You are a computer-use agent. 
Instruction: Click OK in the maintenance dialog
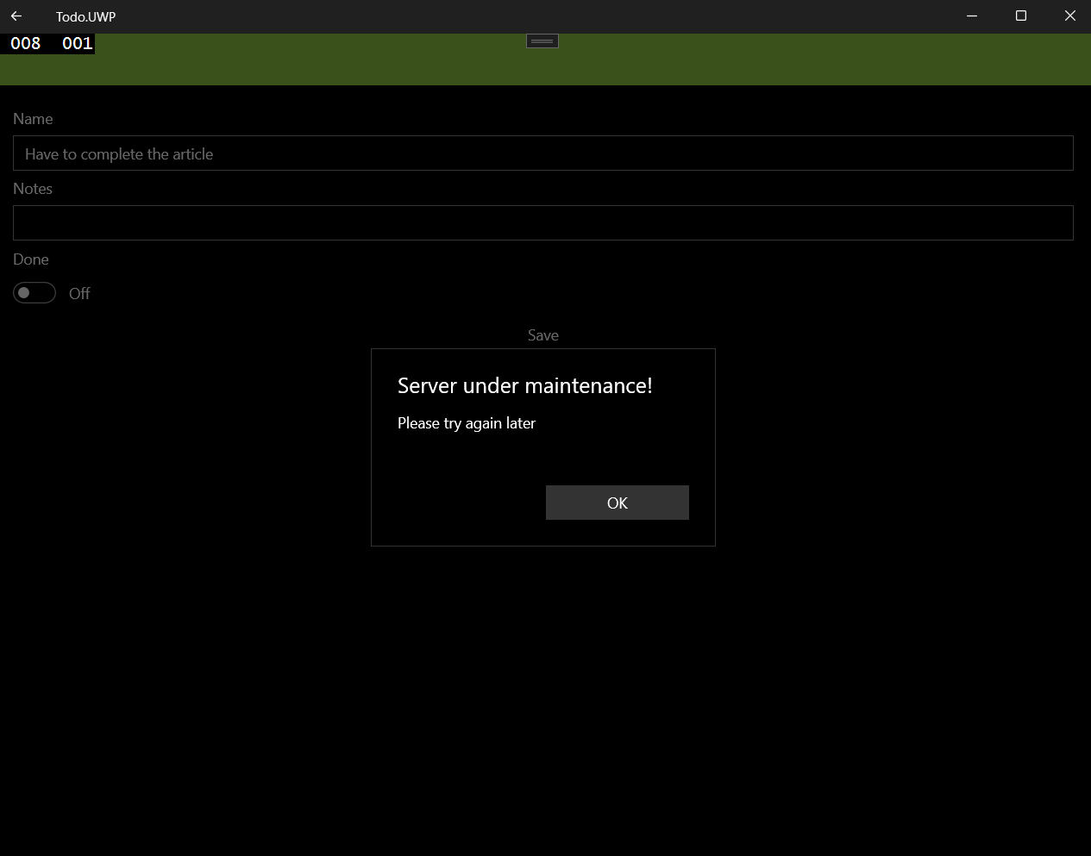(x=618, y=503)
